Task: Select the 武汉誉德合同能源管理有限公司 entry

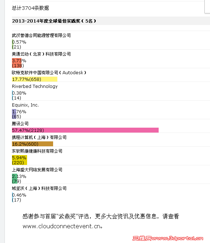Action: pyautogui.click(x=41, y=35)
